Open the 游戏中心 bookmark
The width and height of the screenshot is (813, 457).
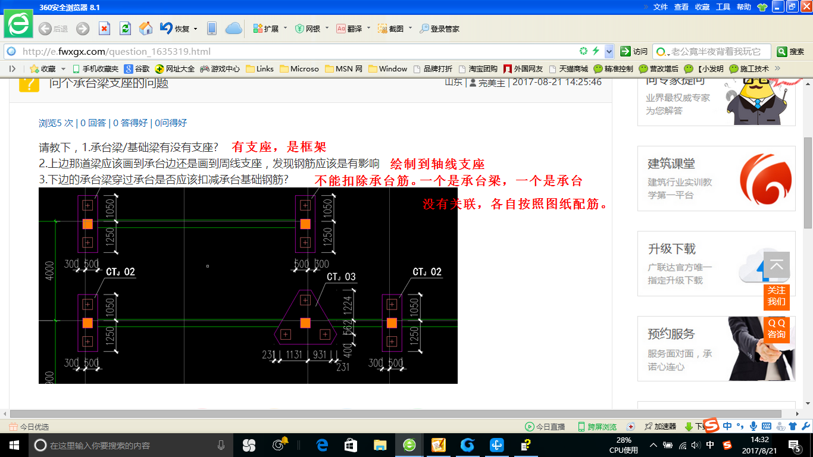click(220, 69)
